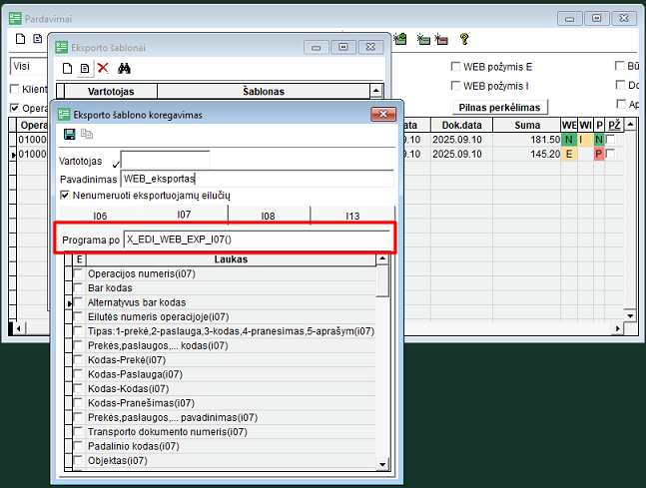Toggle PŽ checkbox in the 181.50 row

coord(611,139)
